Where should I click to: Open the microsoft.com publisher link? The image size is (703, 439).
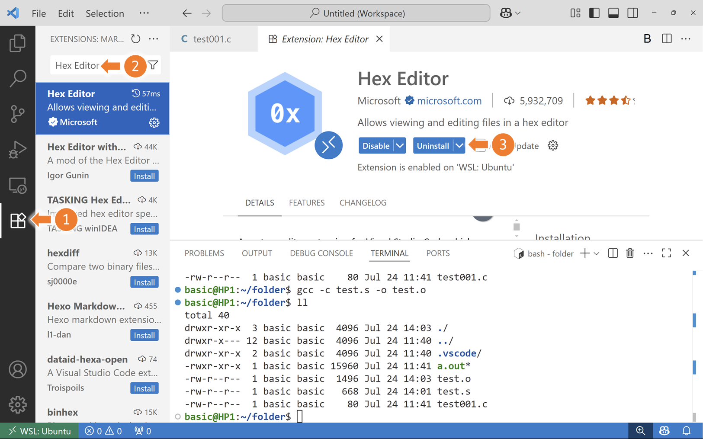click(x=449, y=101)
